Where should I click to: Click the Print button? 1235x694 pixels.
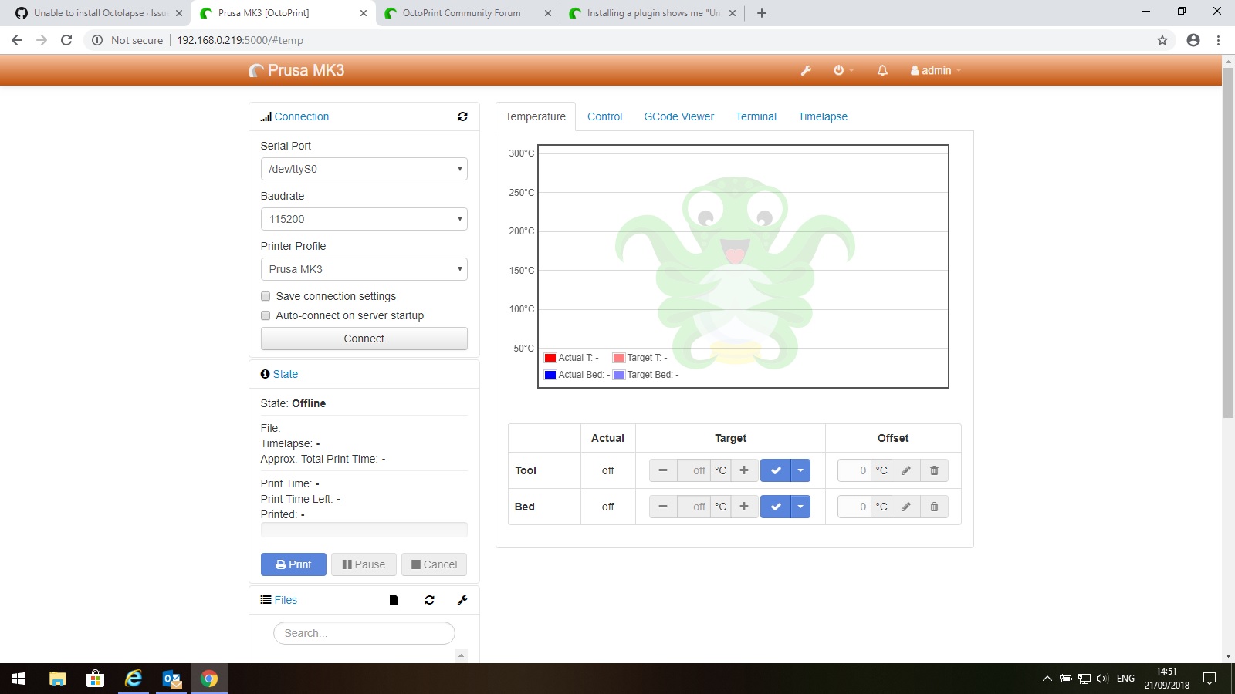(293, 564)
